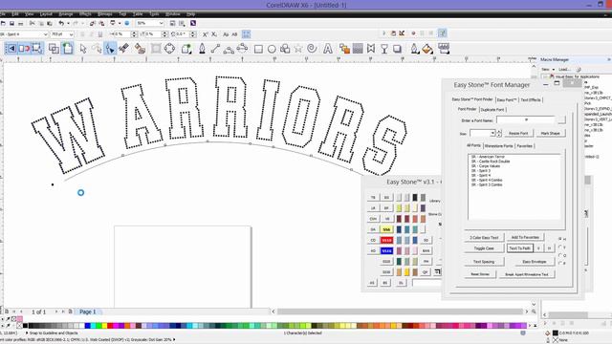Expand Visual Basic for Applications tree node
This screenshot has width=612, height=344.
[x=545, y=76]
